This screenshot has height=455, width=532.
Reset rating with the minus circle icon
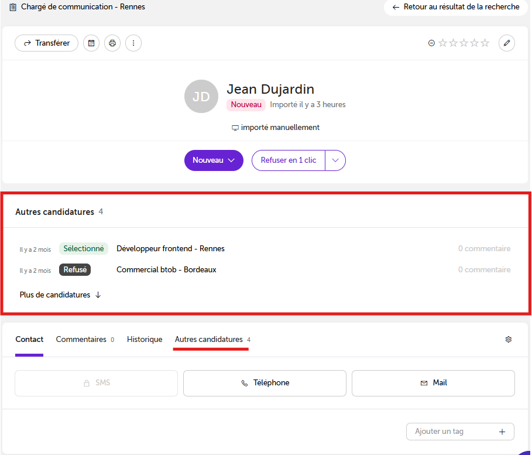coord(431,43)
